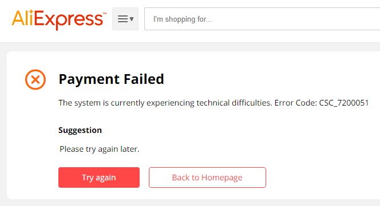Expand the small arrow next to hamburger lines
The width and height of the screenshot is (380, 206).
click(x=132, y=19)
